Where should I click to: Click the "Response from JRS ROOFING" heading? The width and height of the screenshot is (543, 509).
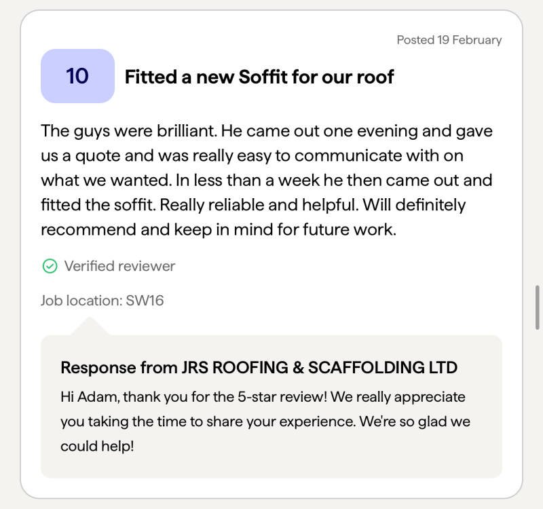(x=259, y=368)
